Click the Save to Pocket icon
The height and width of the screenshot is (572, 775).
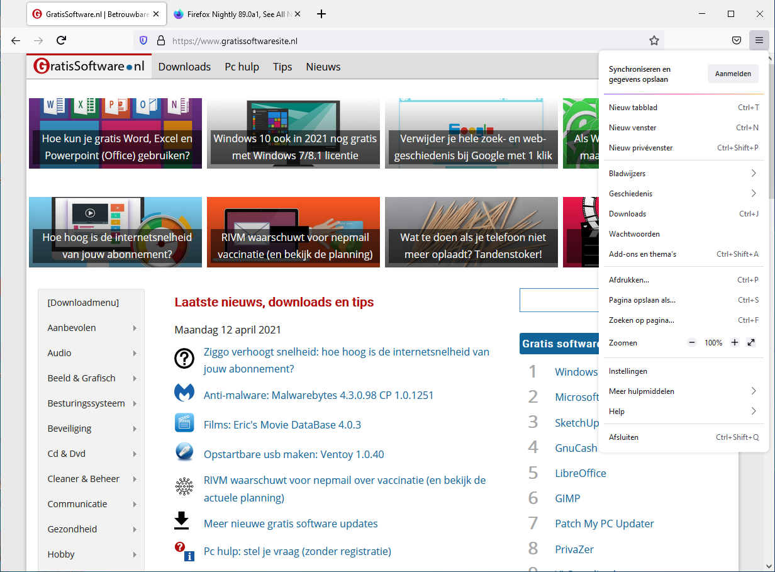(736, 40)
